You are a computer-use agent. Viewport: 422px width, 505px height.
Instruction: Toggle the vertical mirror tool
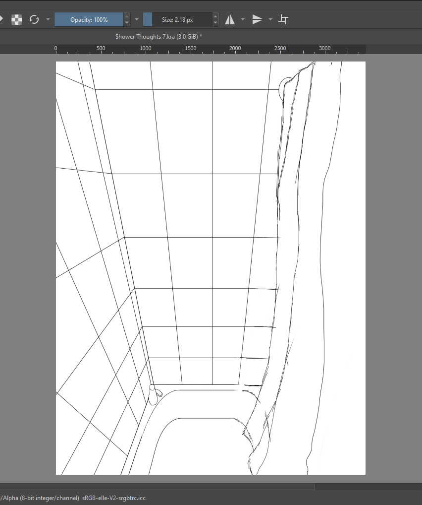tap(257, 20)
